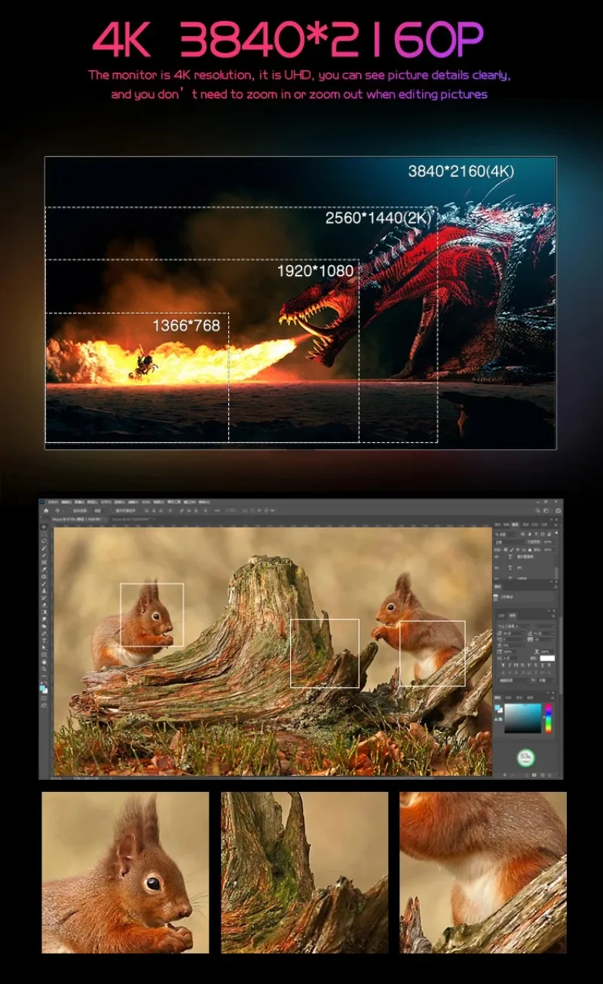The height and width of the screenshot is (984, 603).
Task: Open the first menu in the menu bar
Action: [x=53, y=502]
